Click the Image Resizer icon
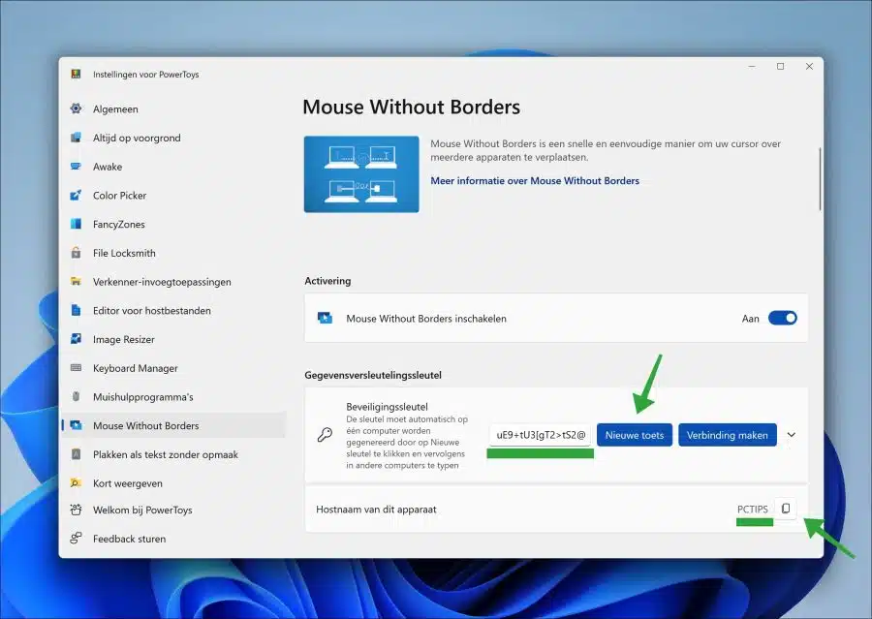 point(77,339)
